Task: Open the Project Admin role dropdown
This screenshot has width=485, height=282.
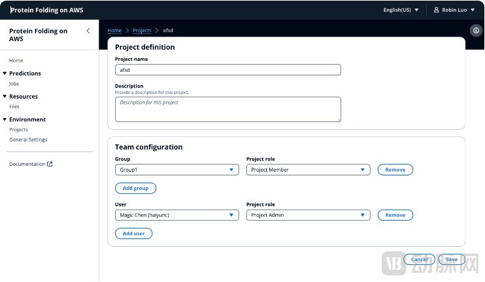Action: (308, 215)
